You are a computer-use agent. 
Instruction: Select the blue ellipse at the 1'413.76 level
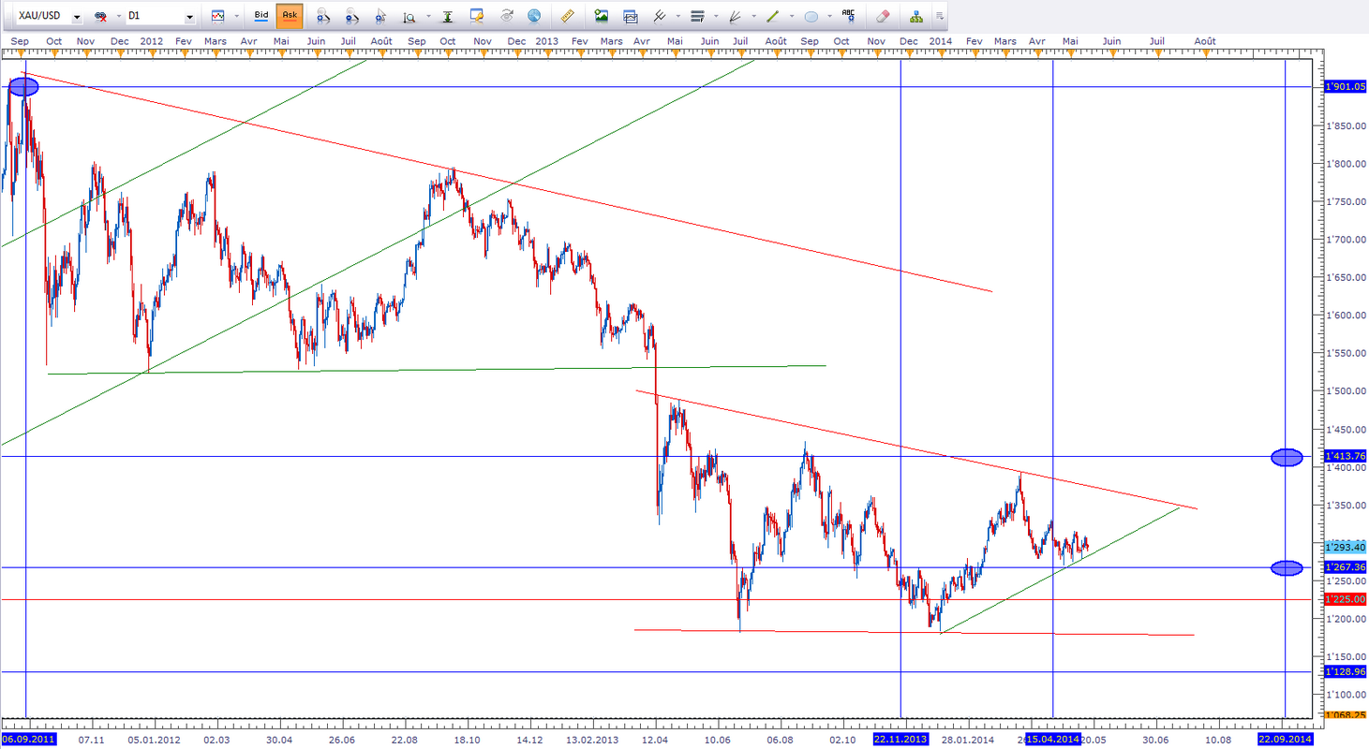1287,457
